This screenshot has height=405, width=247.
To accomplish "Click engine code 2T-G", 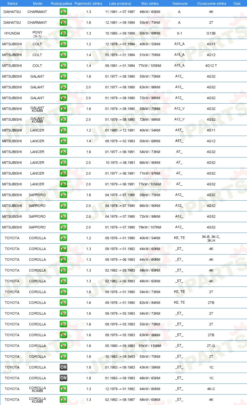I will click(x=211, y=346).
